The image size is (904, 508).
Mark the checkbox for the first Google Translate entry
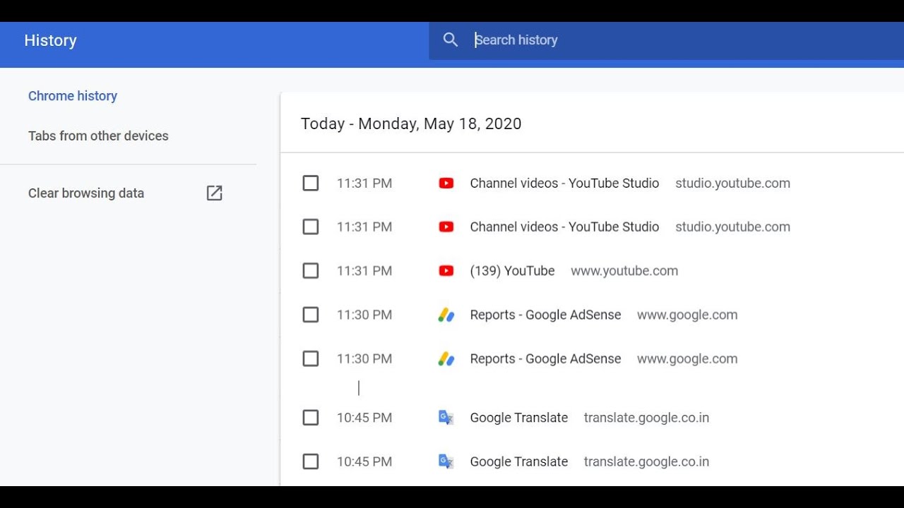click(x=311, y=418)
